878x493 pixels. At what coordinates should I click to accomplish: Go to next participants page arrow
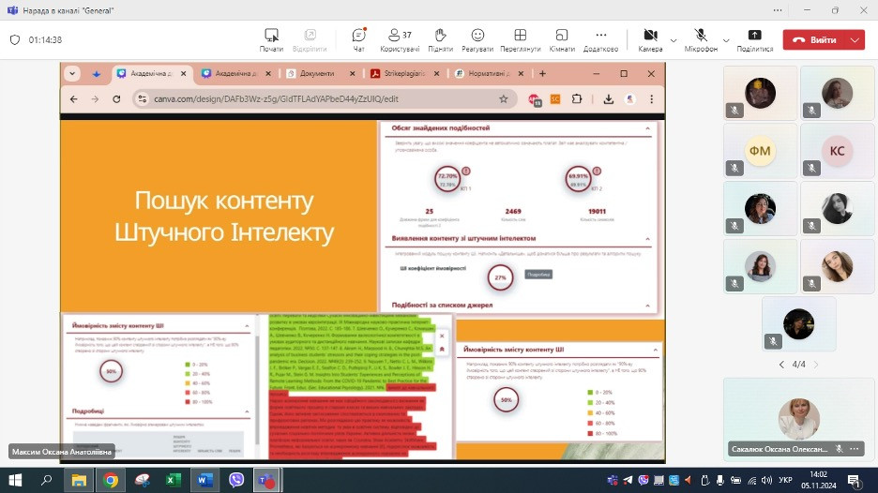point(816,365)
